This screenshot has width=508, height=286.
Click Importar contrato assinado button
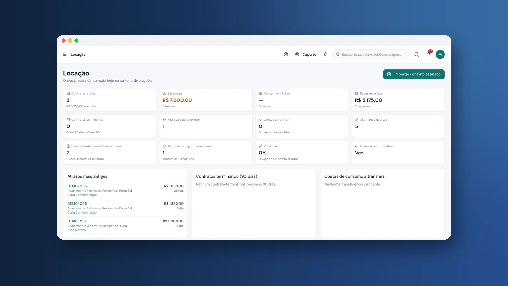click(414, 74)
